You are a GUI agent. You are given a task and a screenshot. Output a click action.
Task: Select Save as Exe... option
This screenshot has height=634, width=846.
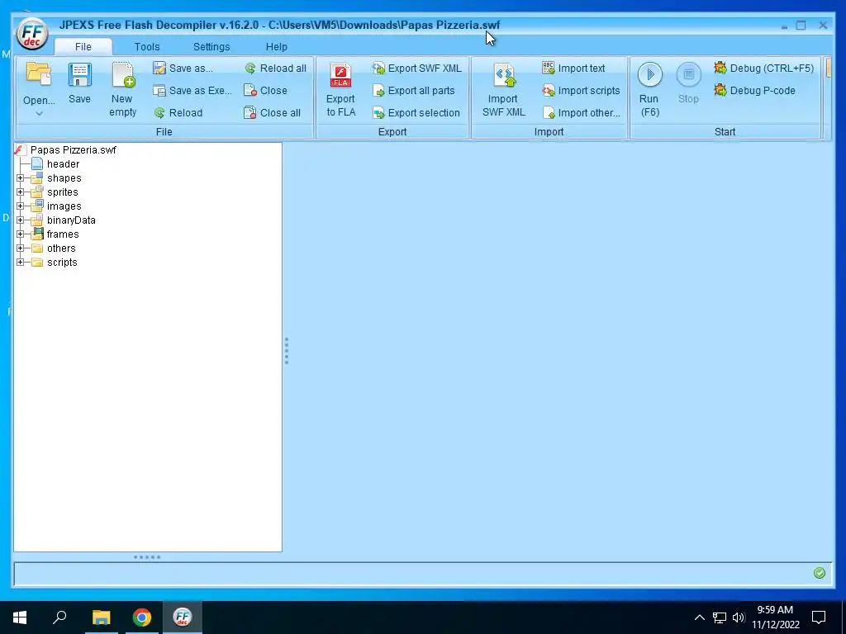192,91
